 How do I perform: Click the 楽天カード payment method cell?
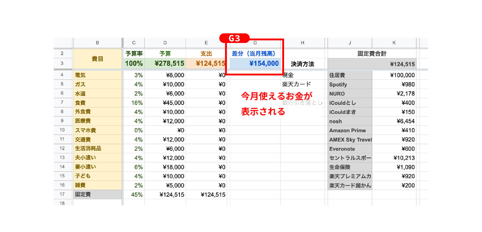[302, 84]
